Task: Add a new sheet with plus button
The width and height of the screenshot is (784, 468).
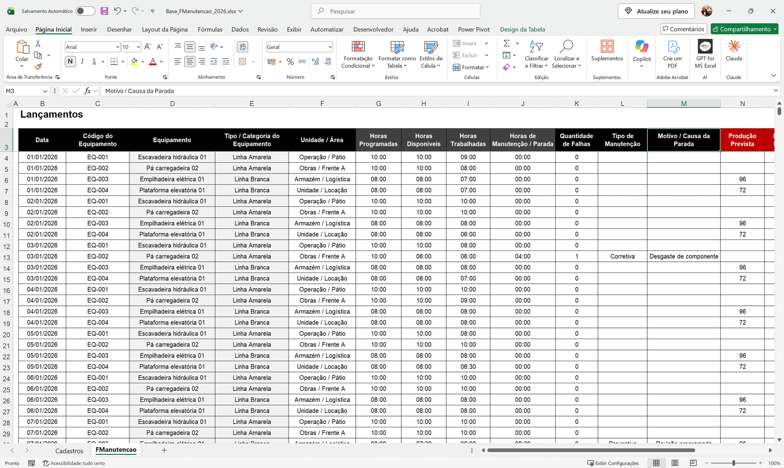Action: [x=164, y=450]
